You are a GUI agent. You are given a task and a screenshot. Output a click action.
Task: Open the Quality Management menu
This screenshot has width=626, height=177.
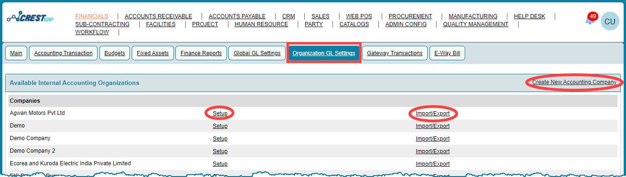[x=475, y=24]
